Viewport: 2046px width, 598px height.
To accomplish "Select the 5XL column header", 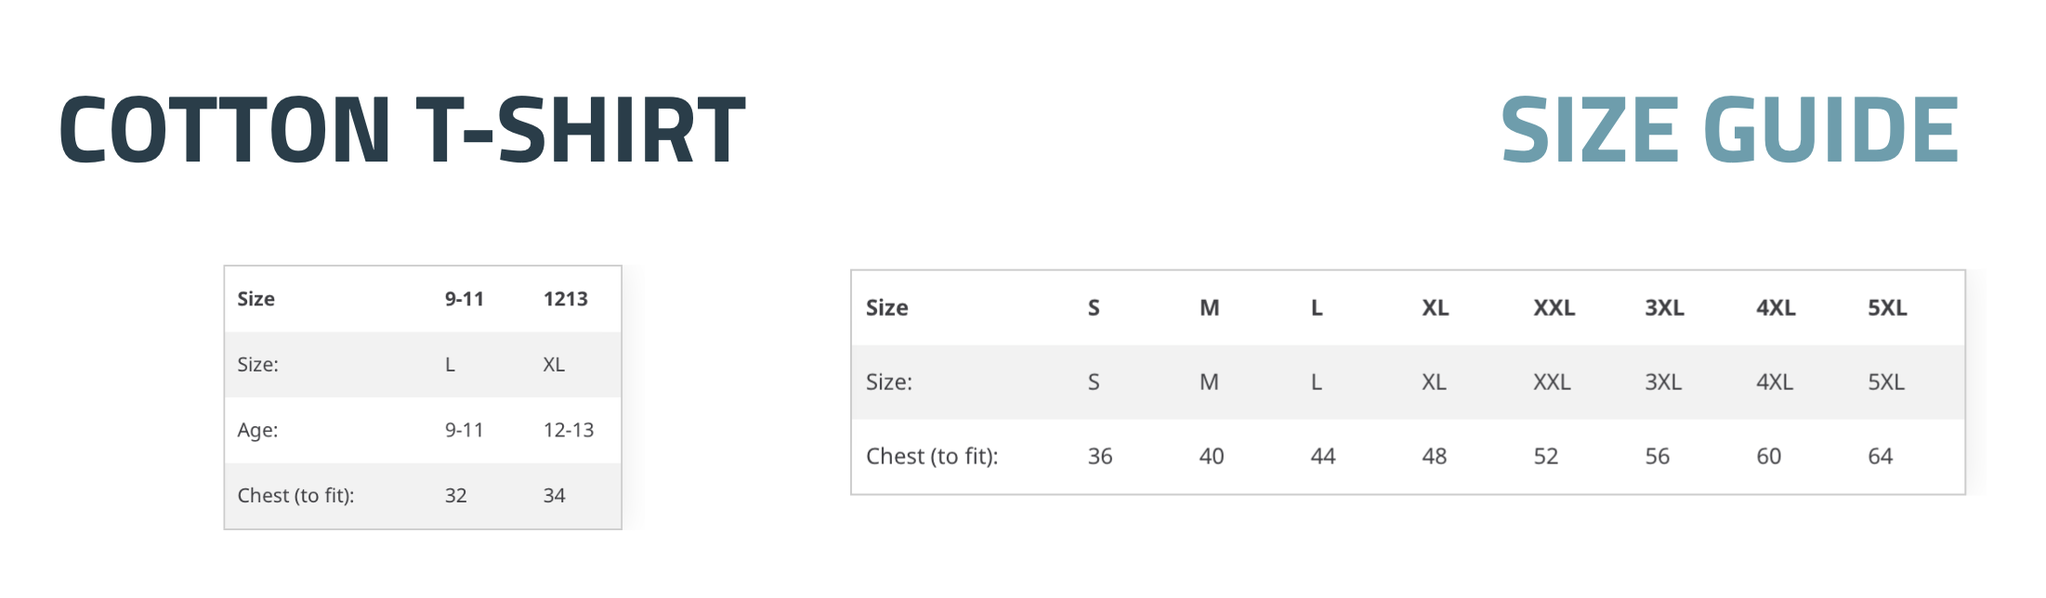I will click(x=1887, y=307).
